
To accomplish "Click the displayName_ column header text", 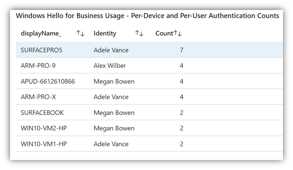I will pos(41,34).
